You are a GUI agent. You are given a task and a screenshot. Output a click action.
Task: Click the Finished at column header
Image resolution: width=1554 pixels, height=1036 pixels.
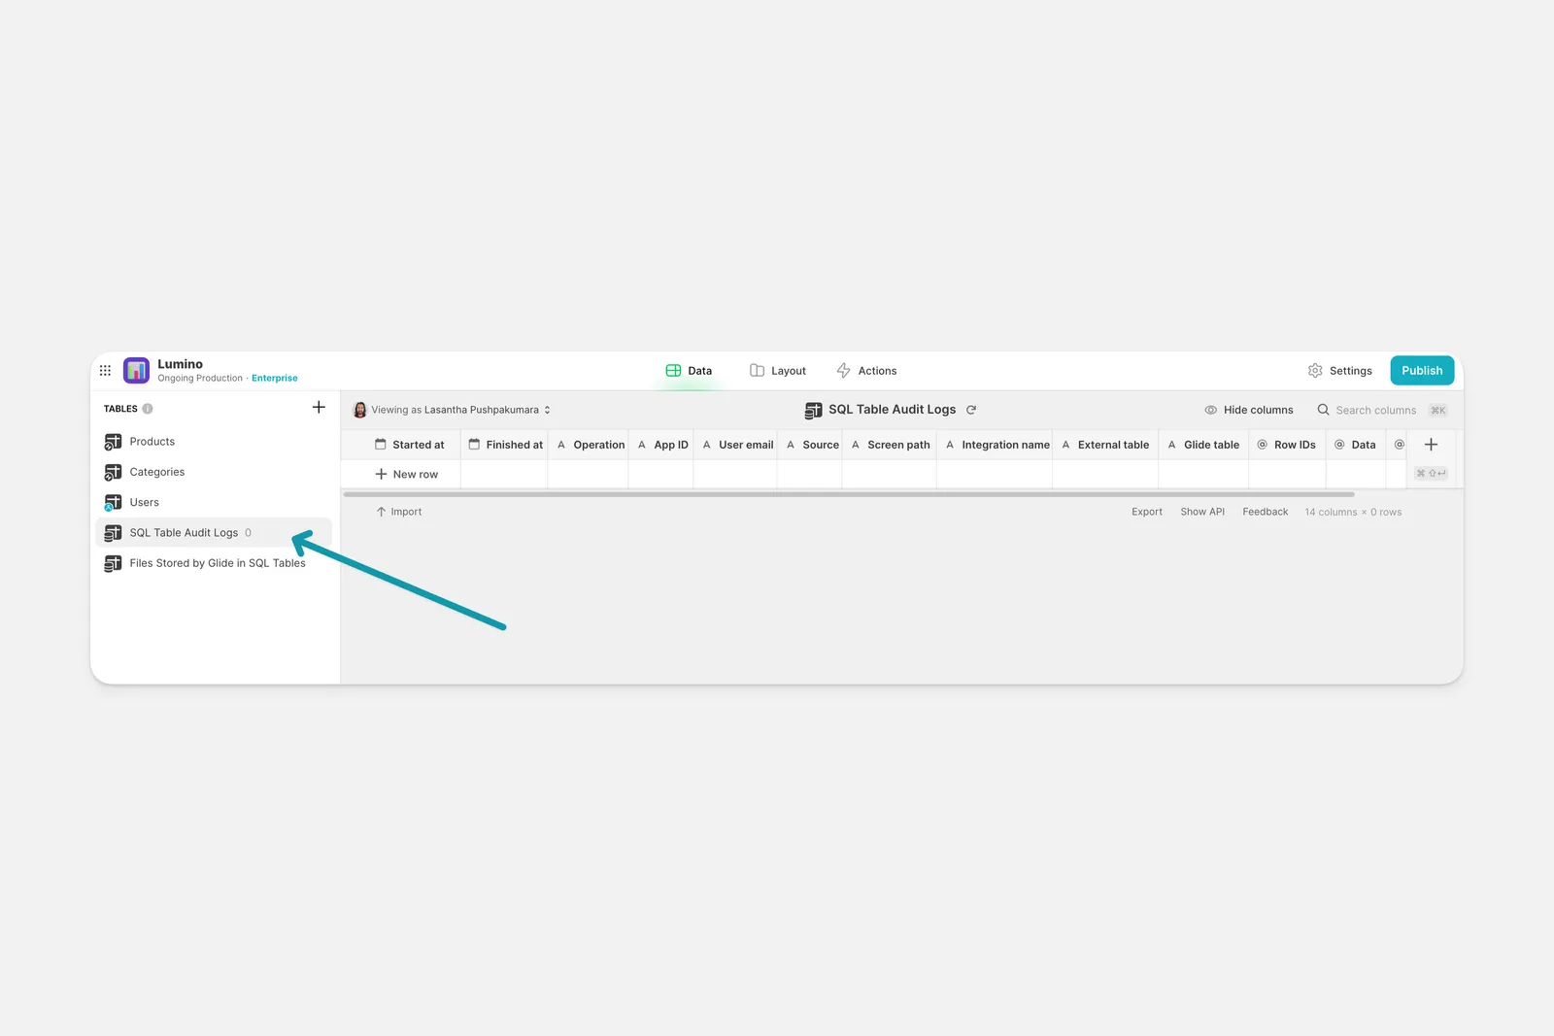click(505, 445)
